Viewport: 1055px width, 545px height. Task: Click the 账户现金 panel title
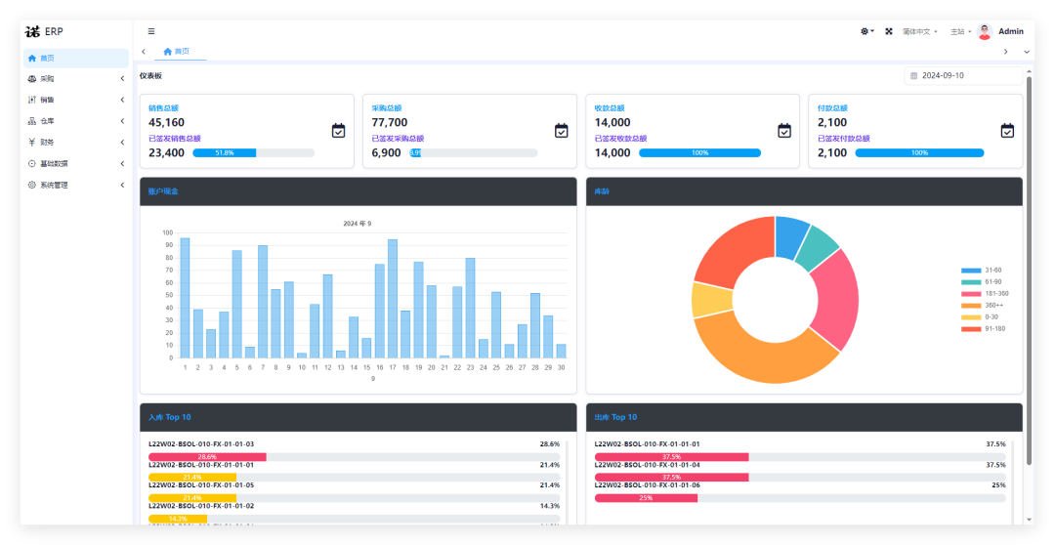pos(163,191)
